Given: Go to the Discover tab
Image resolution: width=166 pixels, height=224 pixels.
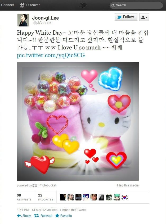Looking at the screenshot, I should tap(30, 5).
